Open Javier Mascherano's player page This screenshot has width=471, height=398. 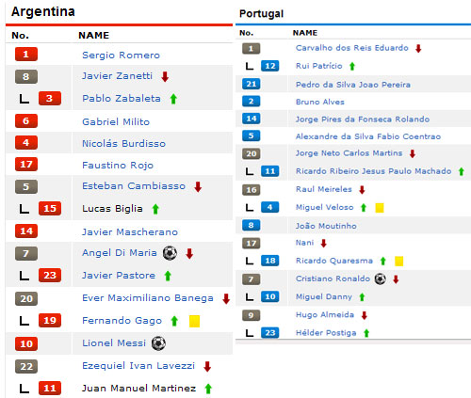point(130,232)
